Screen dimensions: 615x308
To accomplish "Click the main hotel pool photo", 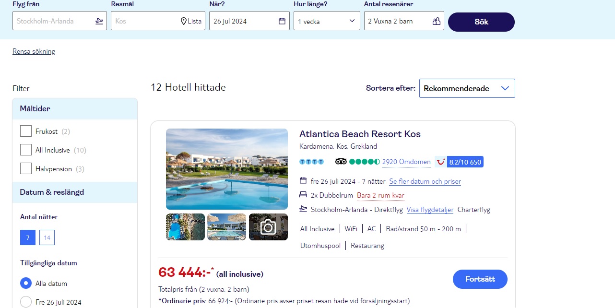I will point(227,169).
